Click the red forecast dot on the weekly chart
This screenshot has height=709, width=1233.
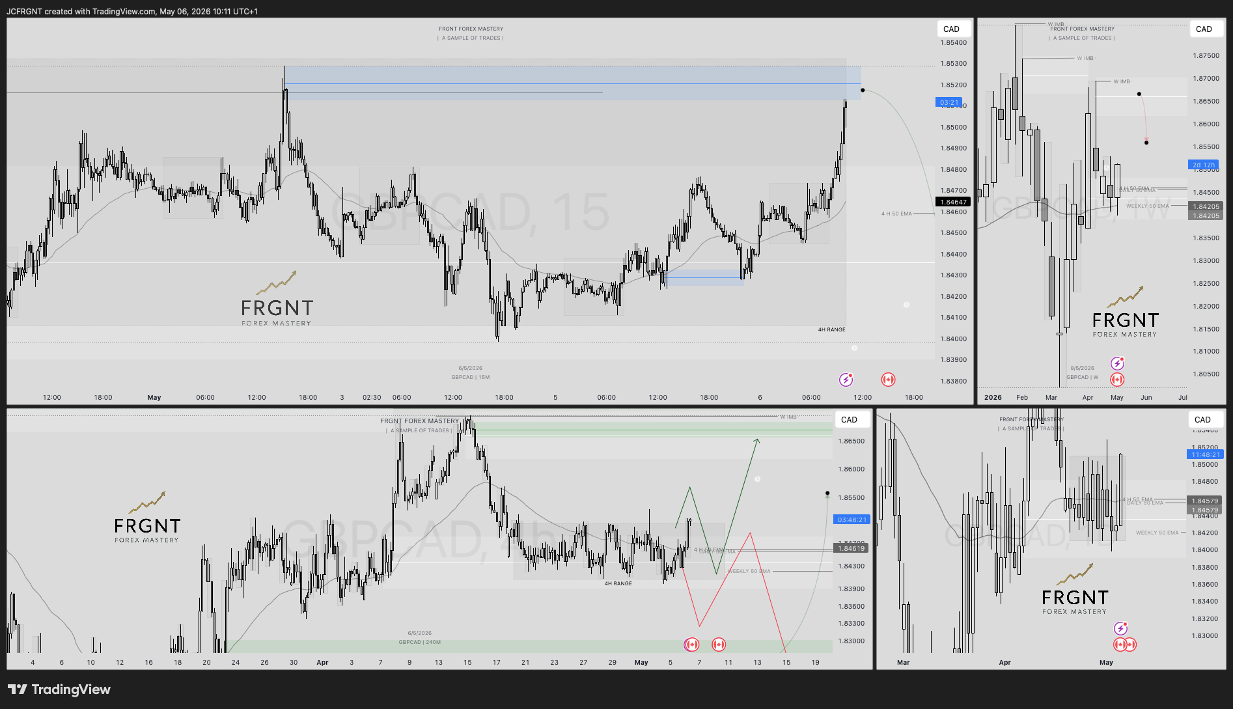pos(1146,142)
